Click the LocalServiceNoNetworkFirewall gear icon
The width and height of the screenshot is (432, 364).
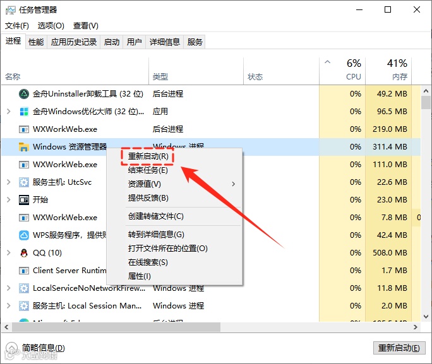[x=24, y=288]
